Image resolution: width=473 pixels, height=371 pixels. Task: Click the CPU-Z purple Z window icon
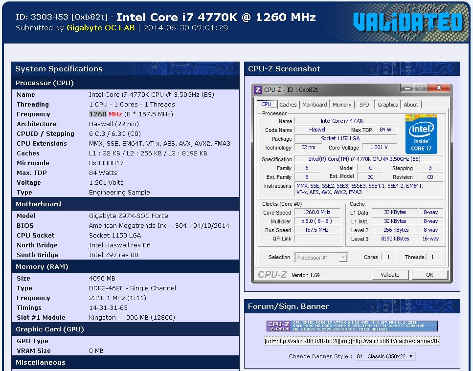tap(258, 90)
